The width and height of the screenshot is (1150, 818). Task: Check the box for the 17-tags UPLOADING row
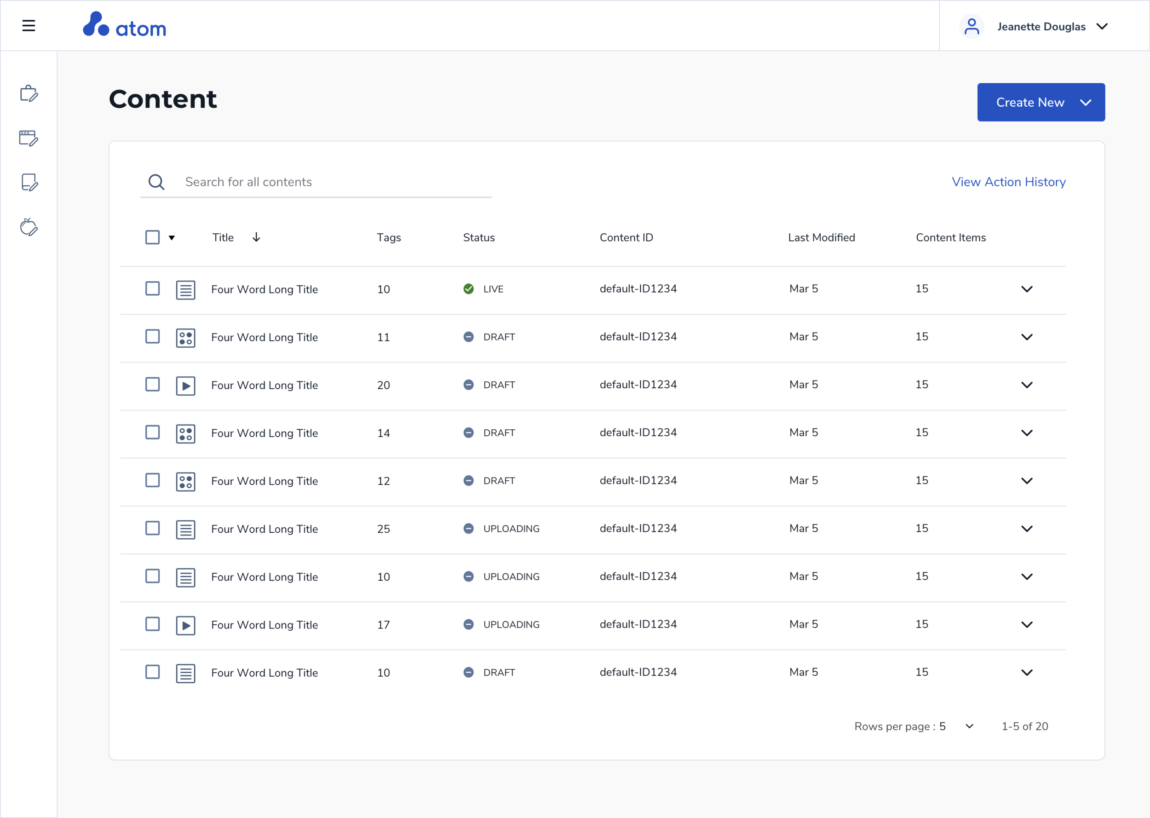click(x=152, y=623)
